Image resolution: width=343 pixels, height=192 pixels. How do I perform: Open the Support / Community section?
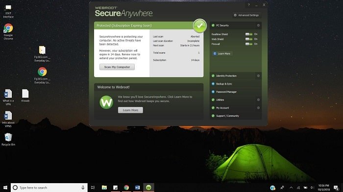236,116
